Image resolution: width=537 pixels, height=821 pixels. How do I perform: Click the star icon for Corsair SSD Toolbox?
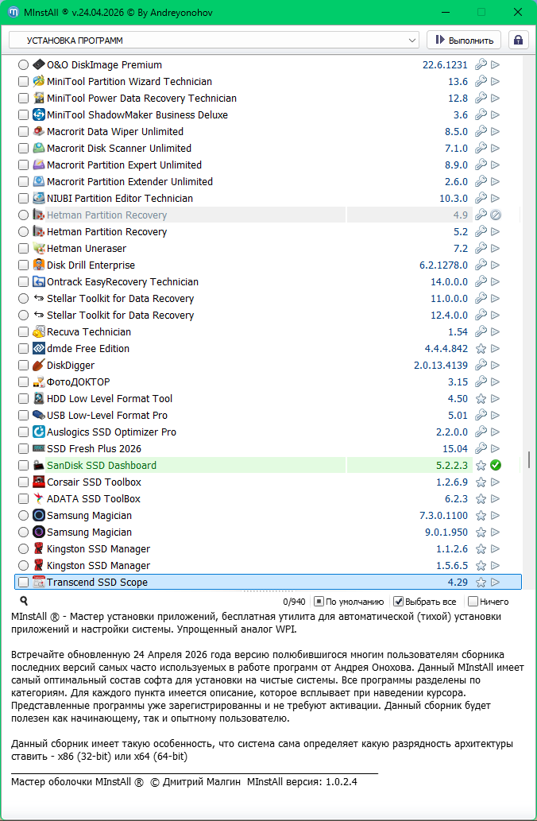(481, 482)
